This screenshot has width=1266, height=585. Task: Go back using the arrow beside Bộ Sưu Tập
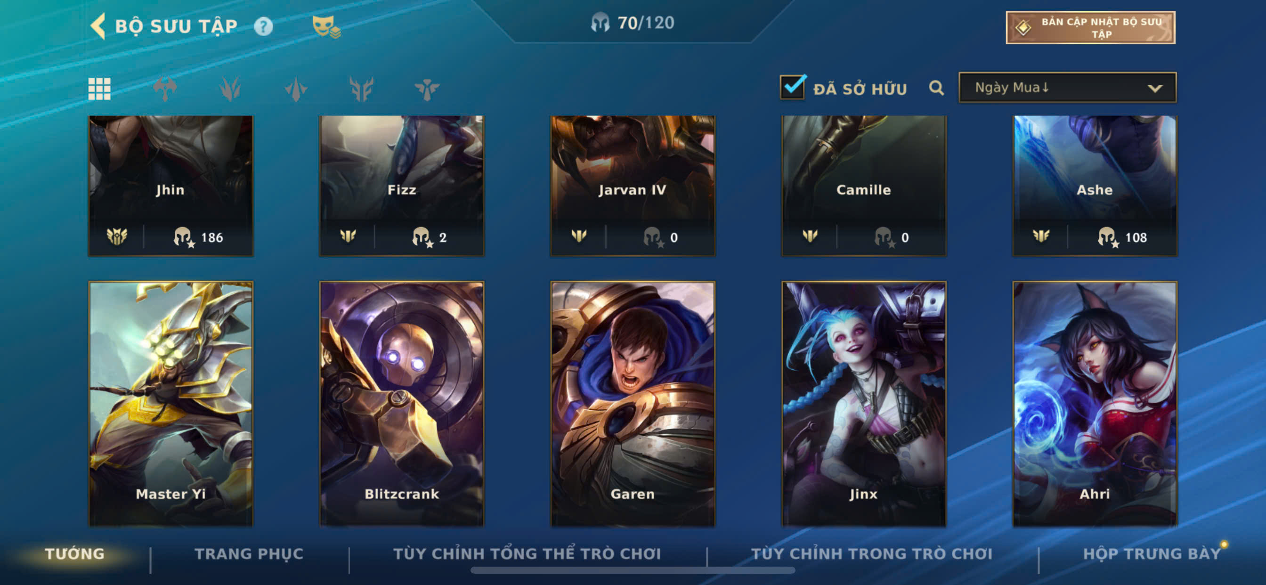98,25
